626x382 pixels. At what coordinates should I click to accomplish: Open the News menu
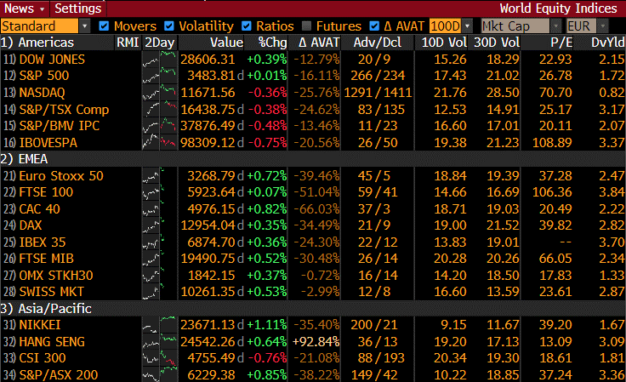(25, 9)
